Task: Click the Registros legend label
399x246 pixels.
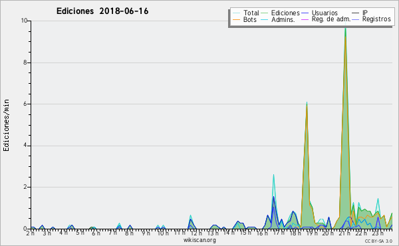Action: pyautogui.click(x=376, y=19)
